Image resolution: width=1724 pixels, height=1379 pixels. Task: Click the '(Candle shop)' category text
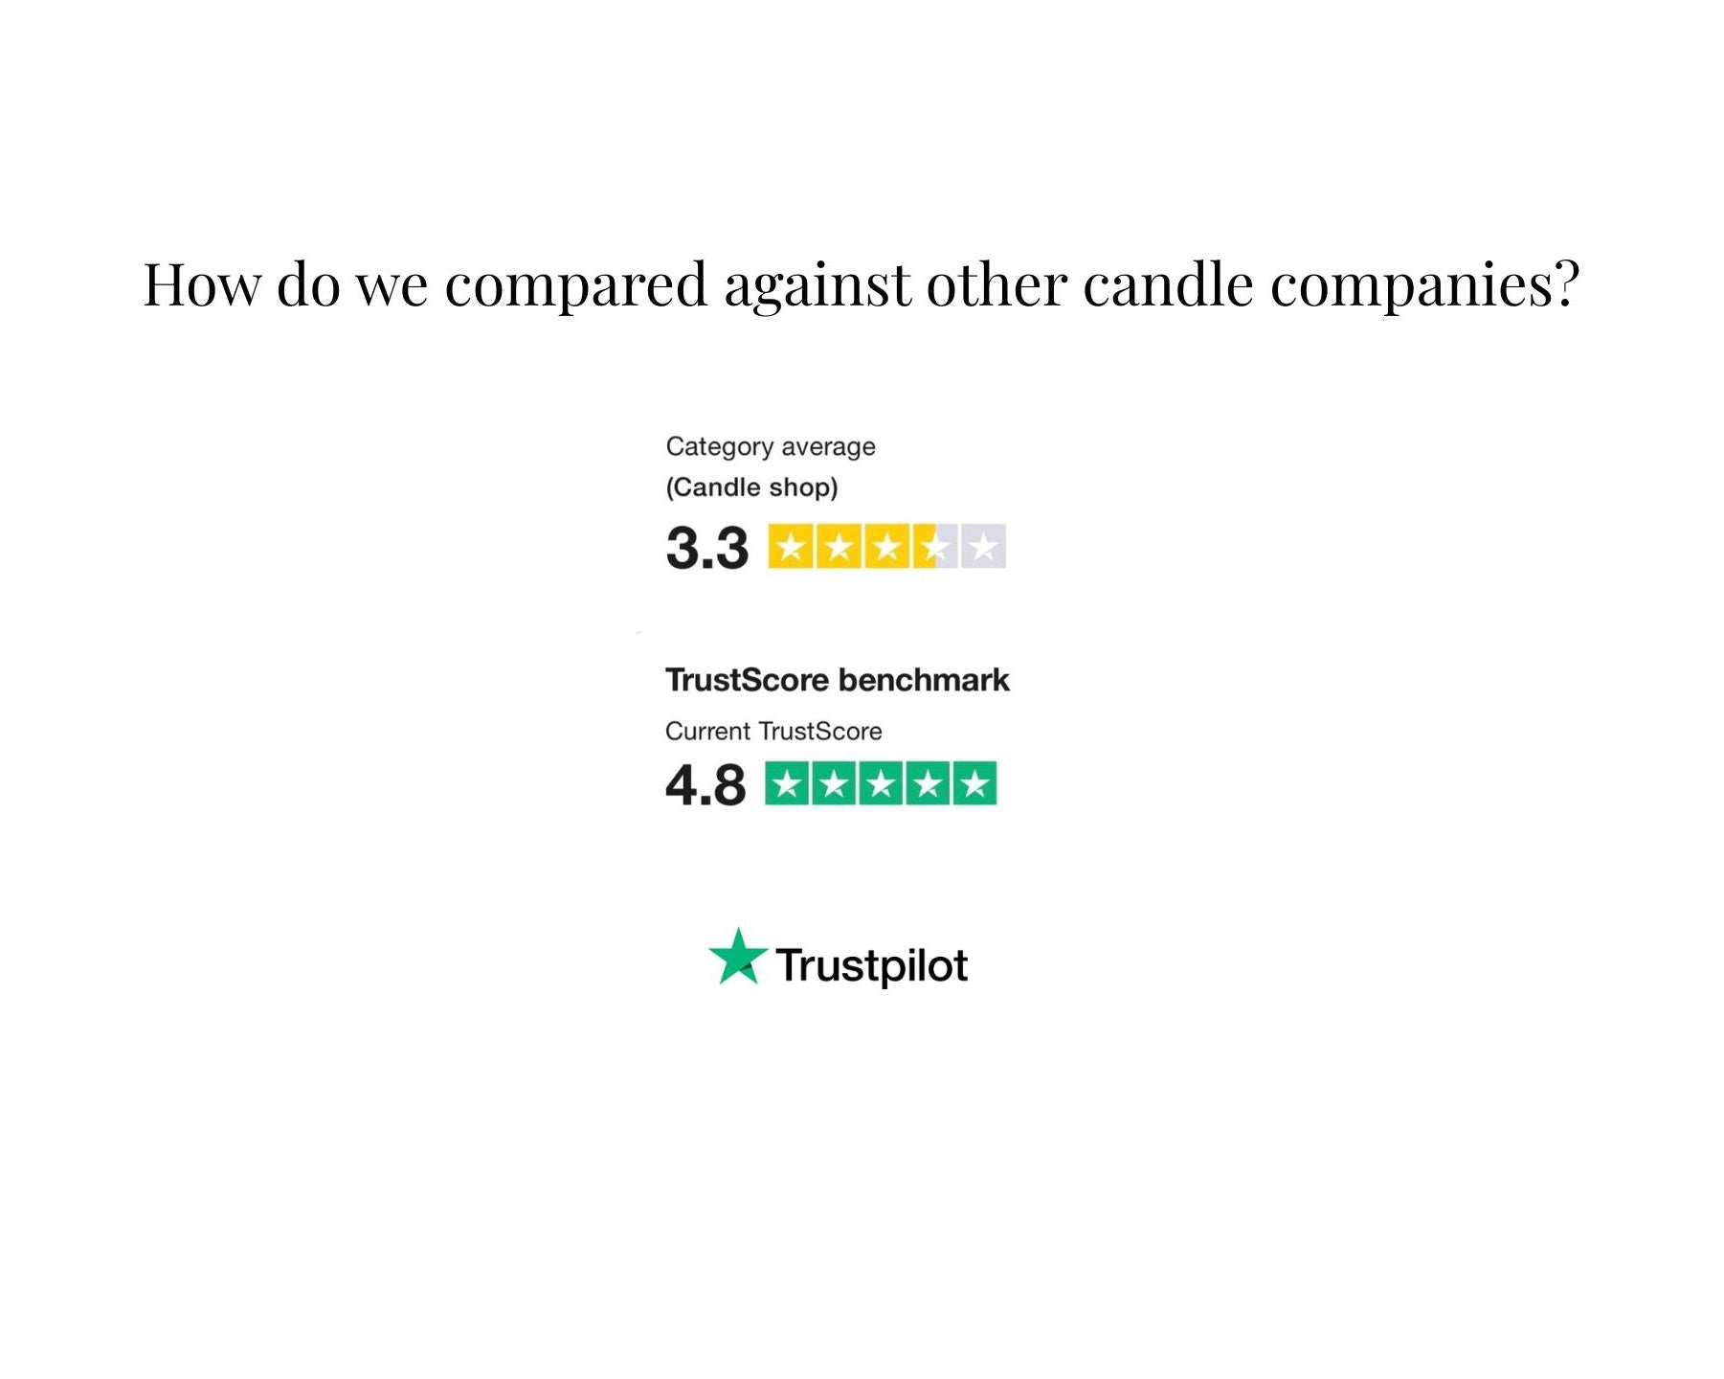(x=751, y=487)
